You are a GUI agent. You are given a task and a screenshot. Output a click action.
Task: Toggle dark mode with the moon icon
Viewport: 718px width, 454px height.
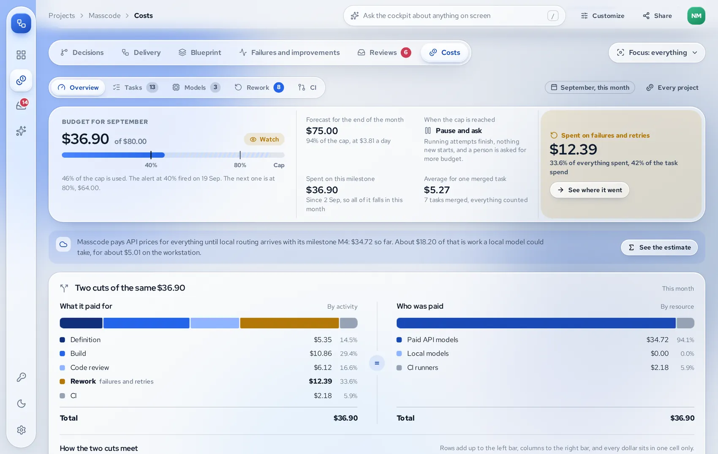21,404
